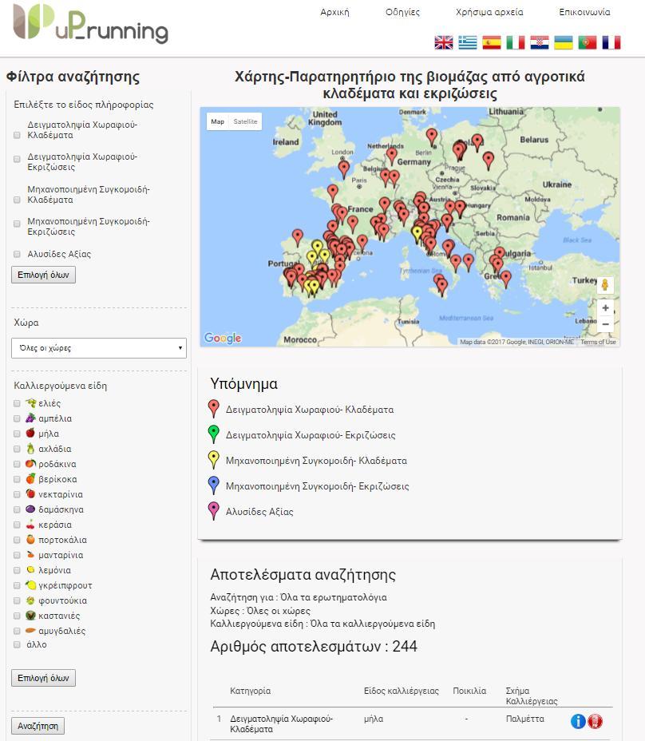Image resolution: width=645 pixels, height=741 pixels.
Task: Click the ροδάκινα crop label
Action: pyautogui.click(x=57, y=464)
